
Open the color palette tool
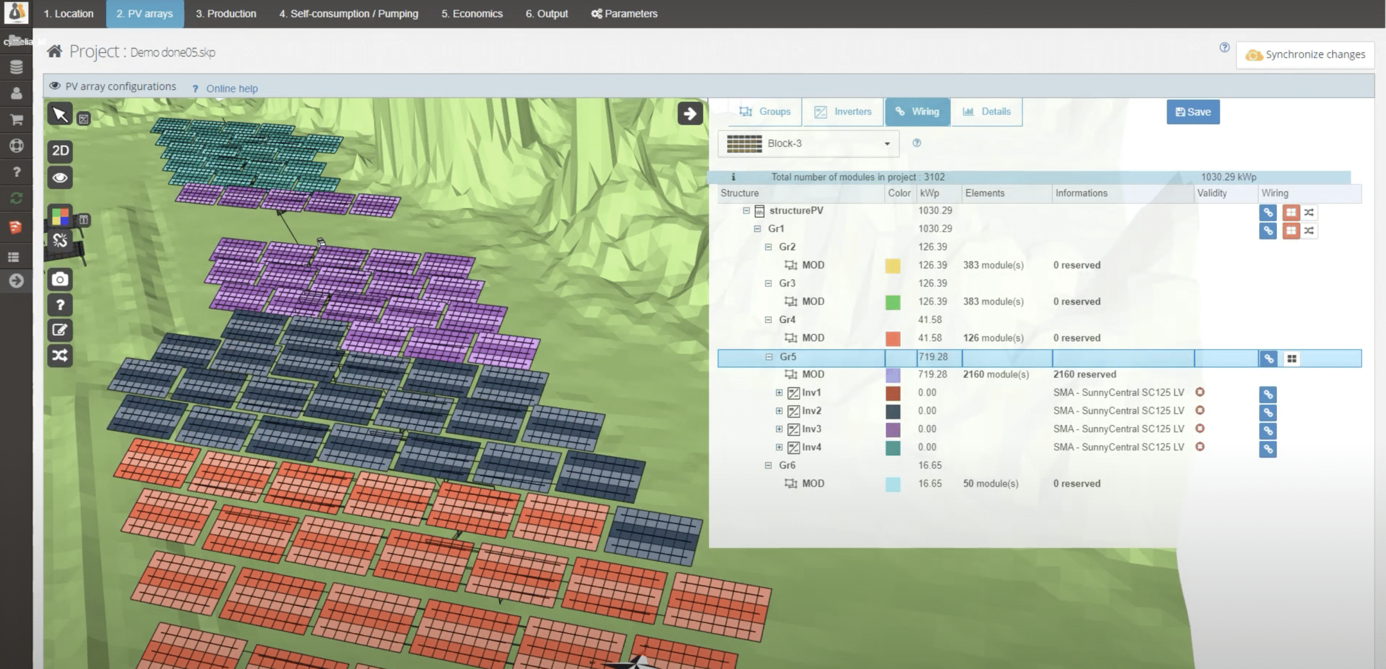[x=60, y=216]
